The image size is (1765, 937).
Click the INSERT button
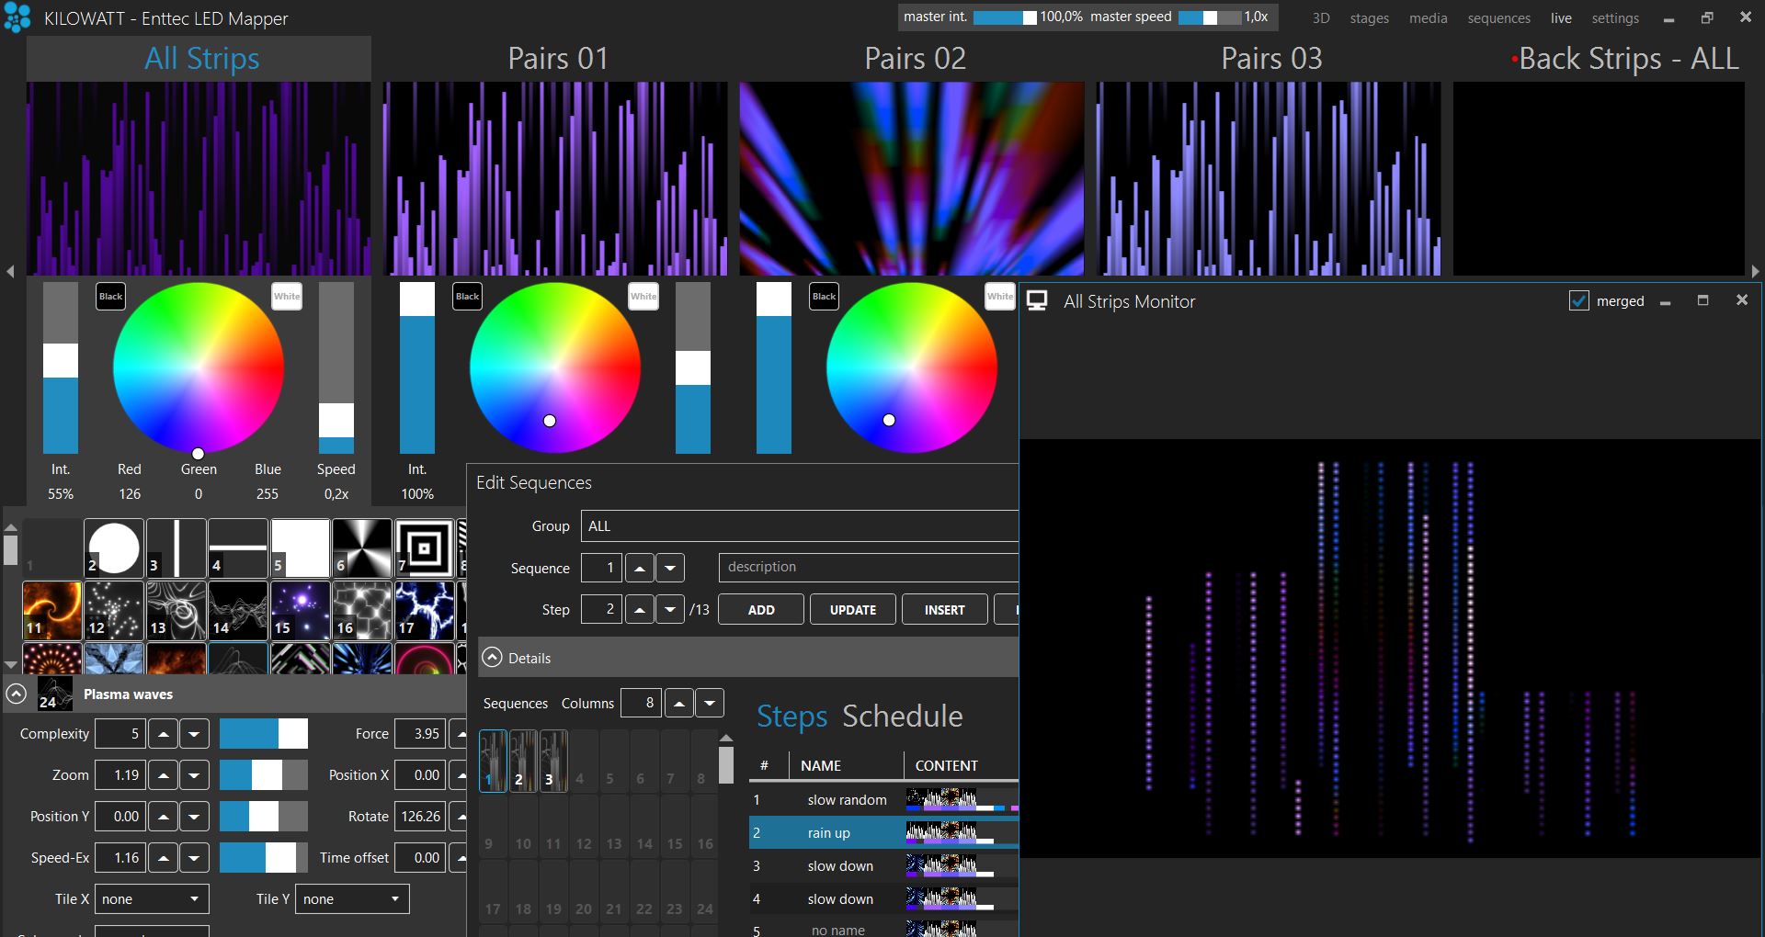(x=944, y=610)
